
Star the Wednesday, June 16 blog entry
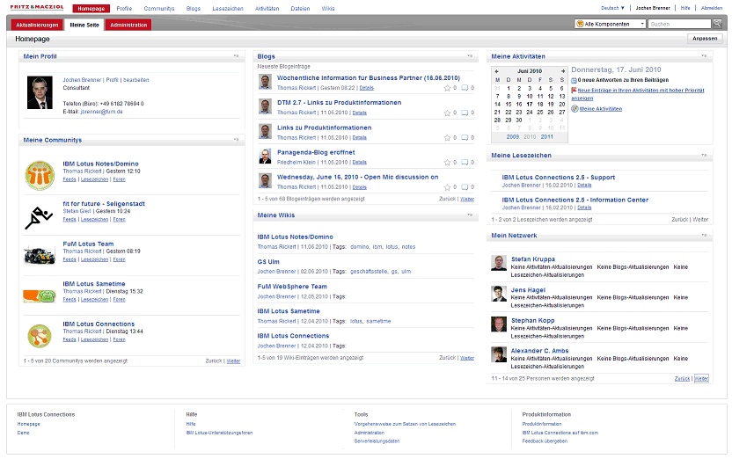[447, 187]
